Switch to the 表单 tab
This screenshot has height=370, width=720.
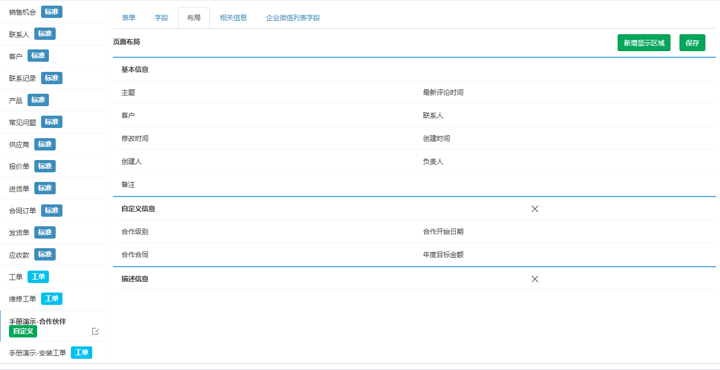[x=129, y=17]
